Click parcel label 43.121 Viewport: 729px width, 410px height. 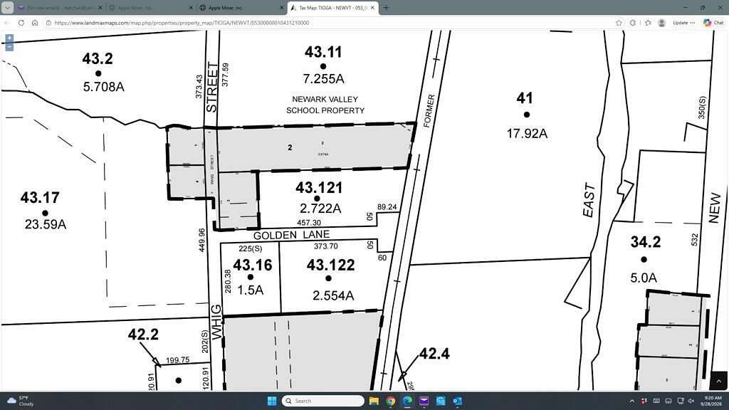pyautogui.click(x=319, y=188)
